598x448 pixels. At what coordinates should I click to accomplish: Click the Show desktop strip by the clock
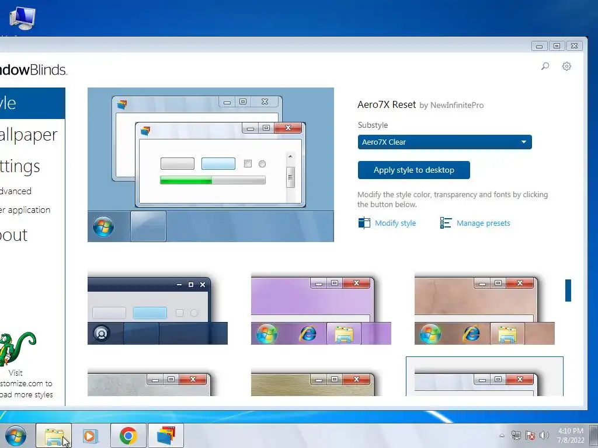pos(593,435)
